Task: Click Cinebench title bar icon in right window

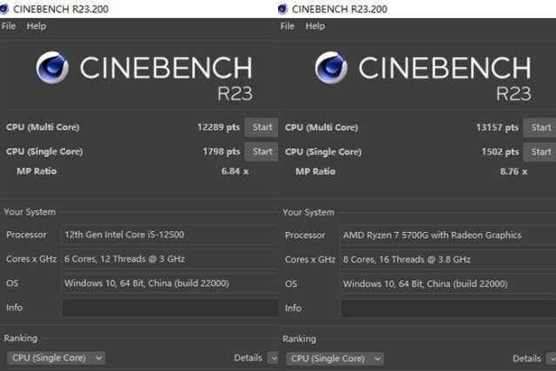Action: 282,9
